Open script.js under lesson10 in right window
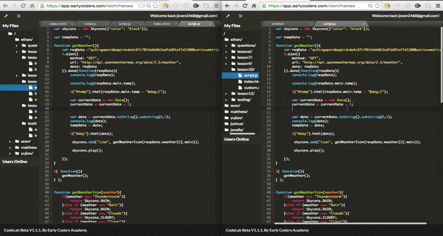 (240, 76)
